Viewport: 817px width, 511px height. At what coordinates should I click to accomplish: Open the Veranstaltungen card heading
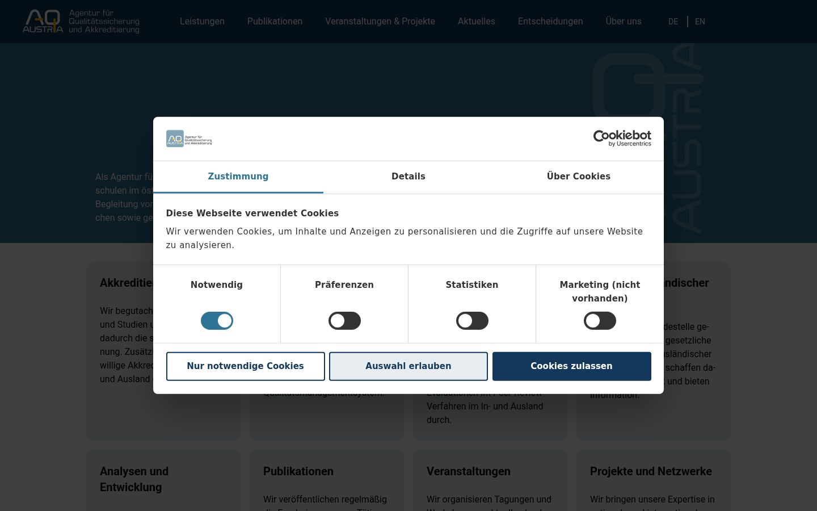(469, 471)
